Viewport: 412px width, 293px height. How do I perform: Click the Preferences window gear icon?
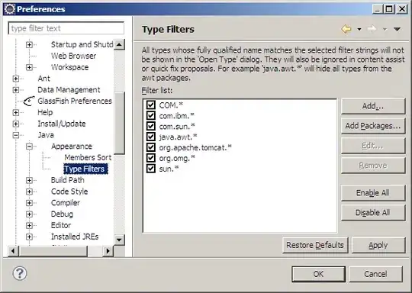click(10, 9)
